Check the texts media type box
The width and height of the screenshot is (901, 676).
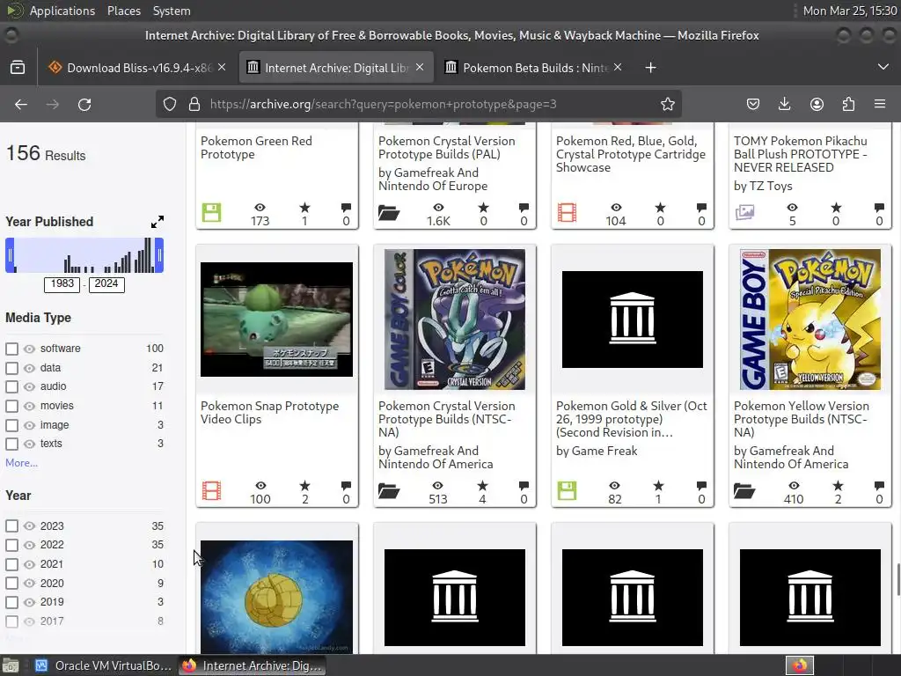point(11,444)
